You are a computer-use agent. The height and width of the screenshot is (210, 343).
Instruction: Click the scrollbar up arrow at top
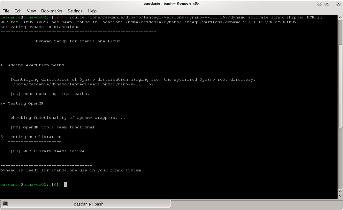(340, 17)
